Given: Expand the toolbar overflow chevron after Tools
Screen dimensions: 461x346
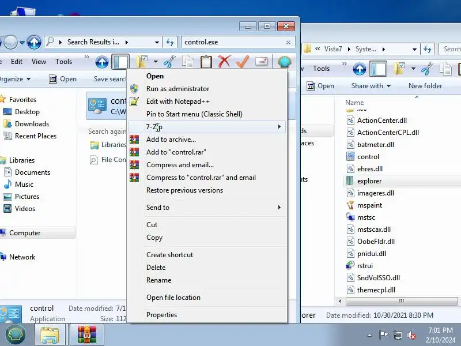Looking at the screenshot, I should (87, 57).
